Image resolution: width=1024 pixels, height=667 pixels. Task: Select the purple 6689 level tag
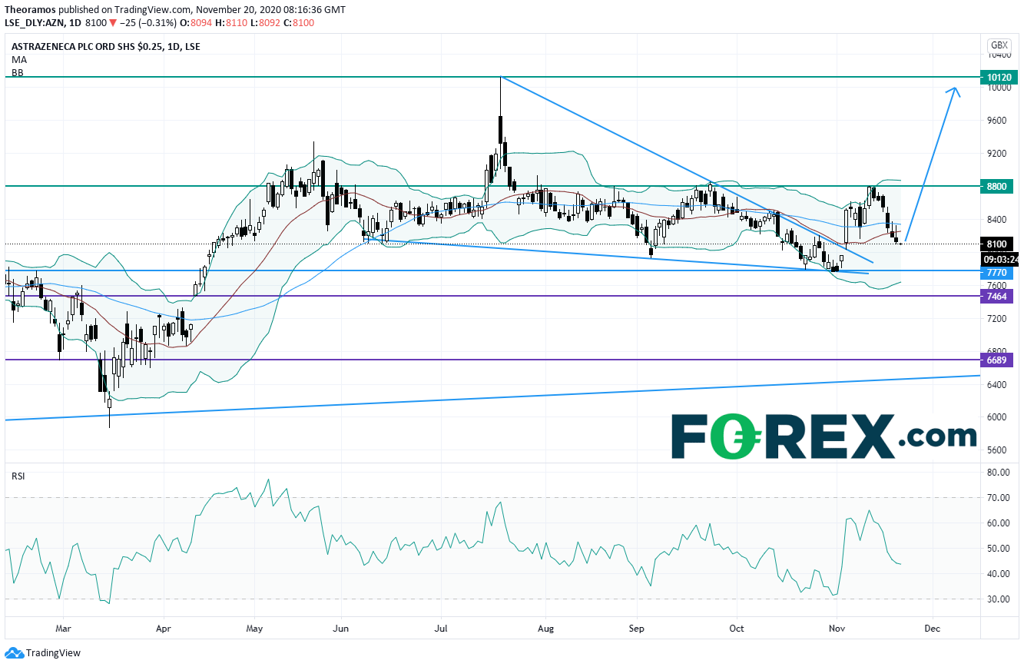[x=999, y=360]
